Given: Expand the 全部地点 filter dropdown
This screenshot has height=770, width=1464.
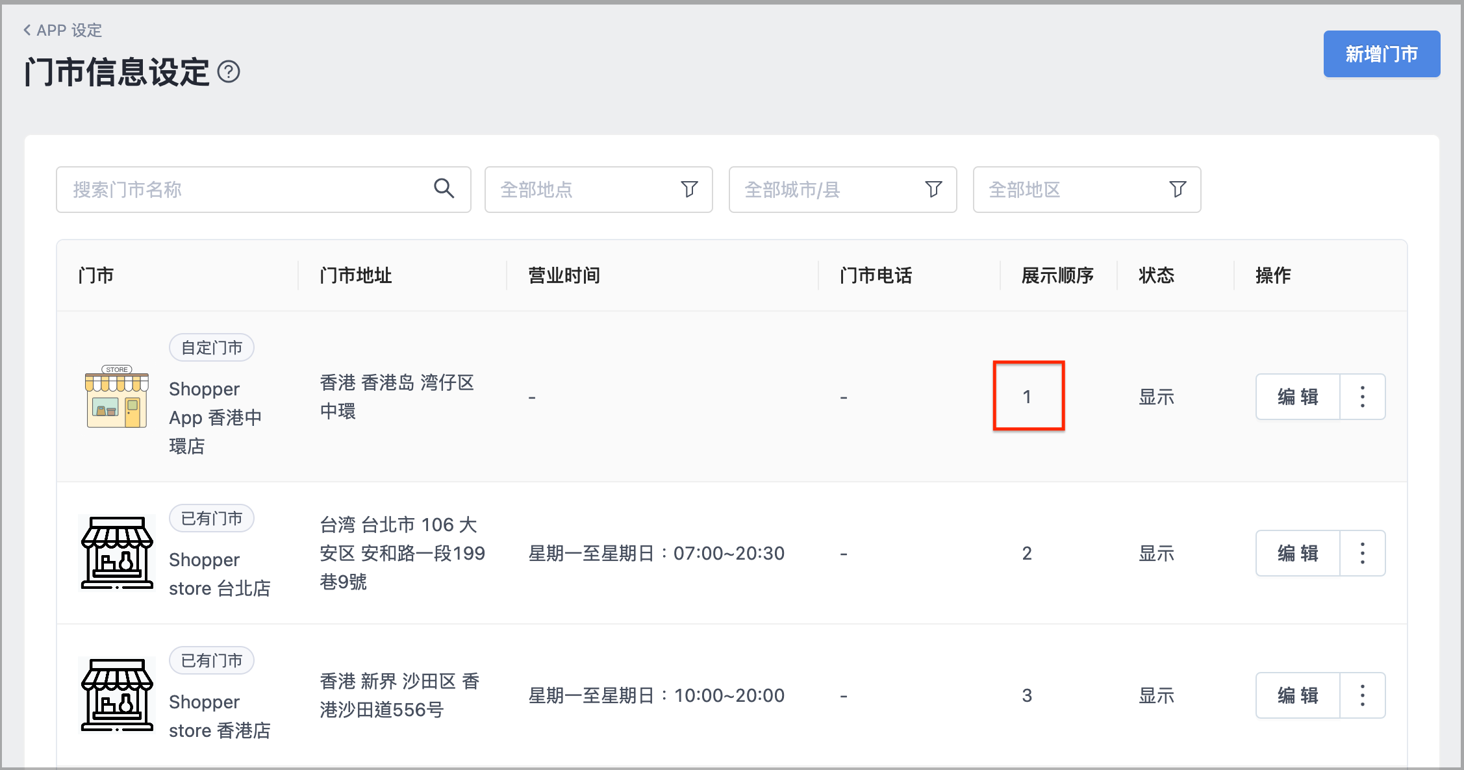Looking at the screenshot, I should click(598, 190).
